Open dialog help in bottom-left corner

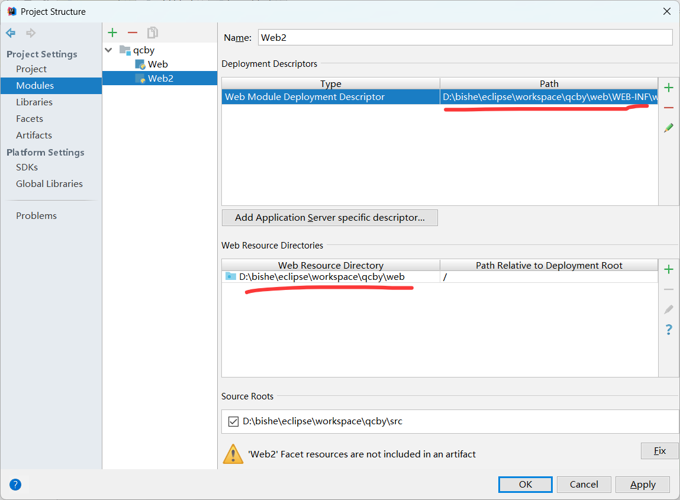click(15, 485)
